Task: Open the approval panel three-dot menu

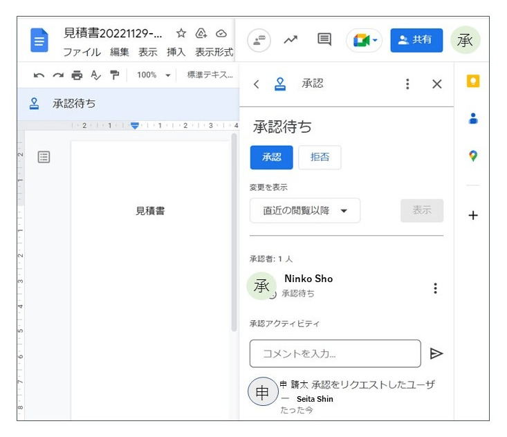Action: tap(407, 84)
